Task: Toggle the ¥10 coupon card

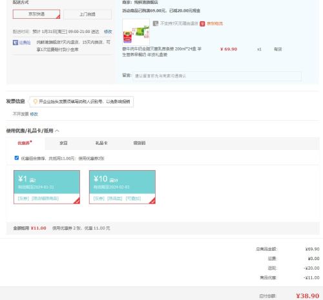Action: 122,187
